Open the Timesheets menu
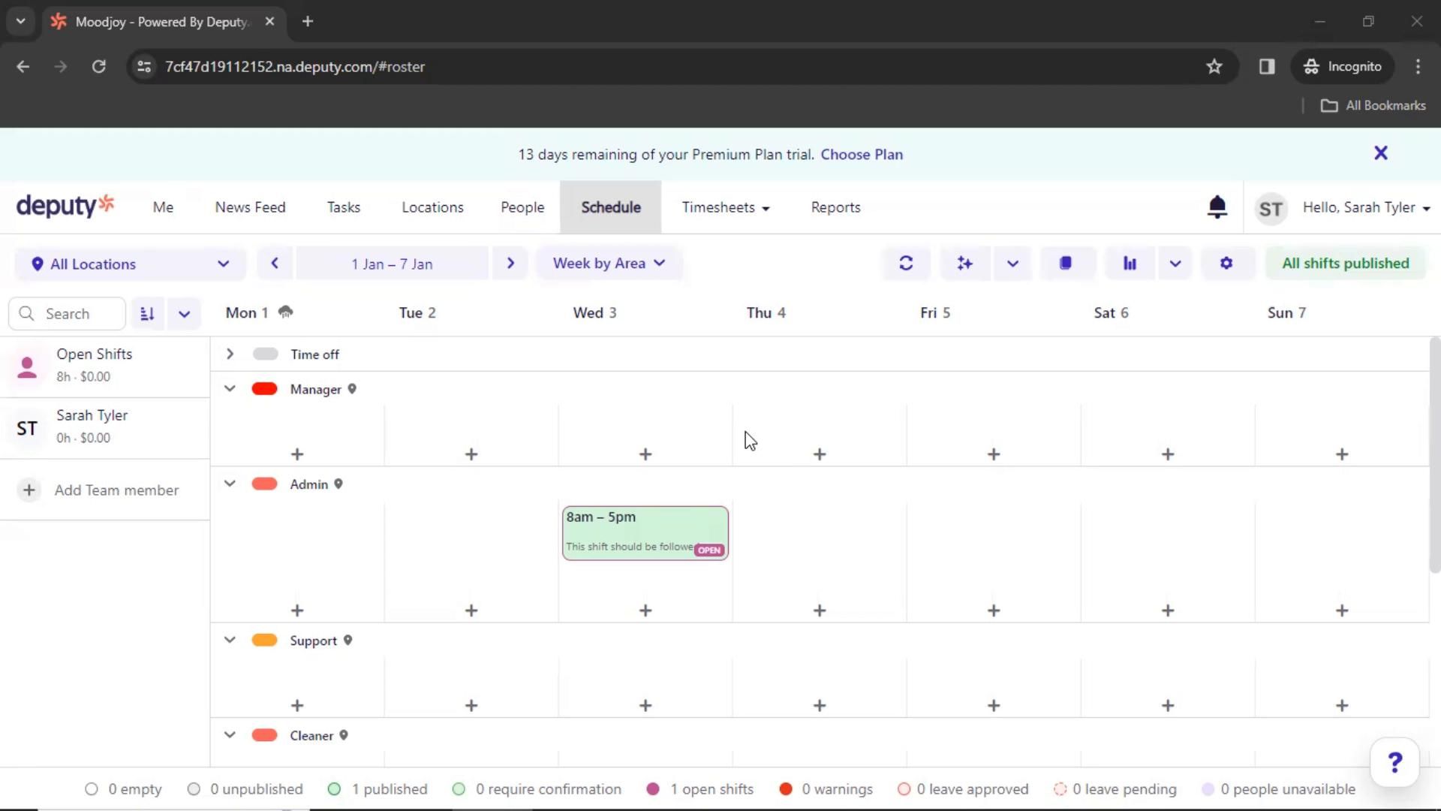This screenshot has width=1441, height=811. click(725, 207)
